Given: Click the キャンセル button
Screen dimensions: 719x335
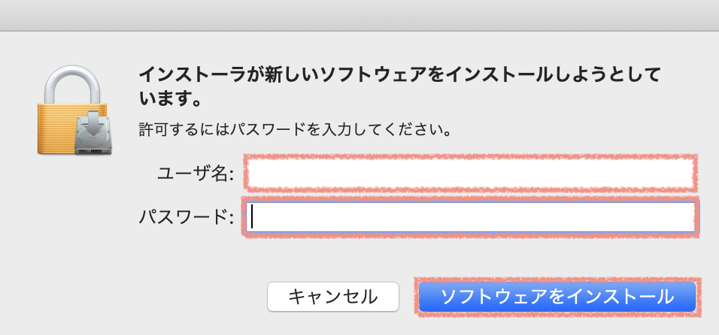Looking at the screenshot, I should [x=333, y=297].
